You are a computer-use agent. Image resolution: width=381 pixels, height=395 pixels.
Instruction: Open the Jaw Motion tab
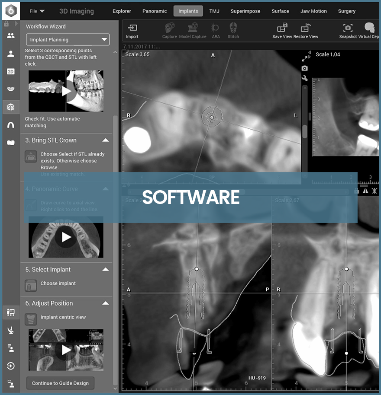[313, 11]
